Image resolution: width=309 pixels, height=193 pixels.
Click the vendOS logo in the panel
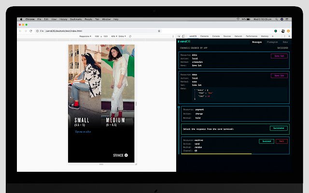click(184, 41)
